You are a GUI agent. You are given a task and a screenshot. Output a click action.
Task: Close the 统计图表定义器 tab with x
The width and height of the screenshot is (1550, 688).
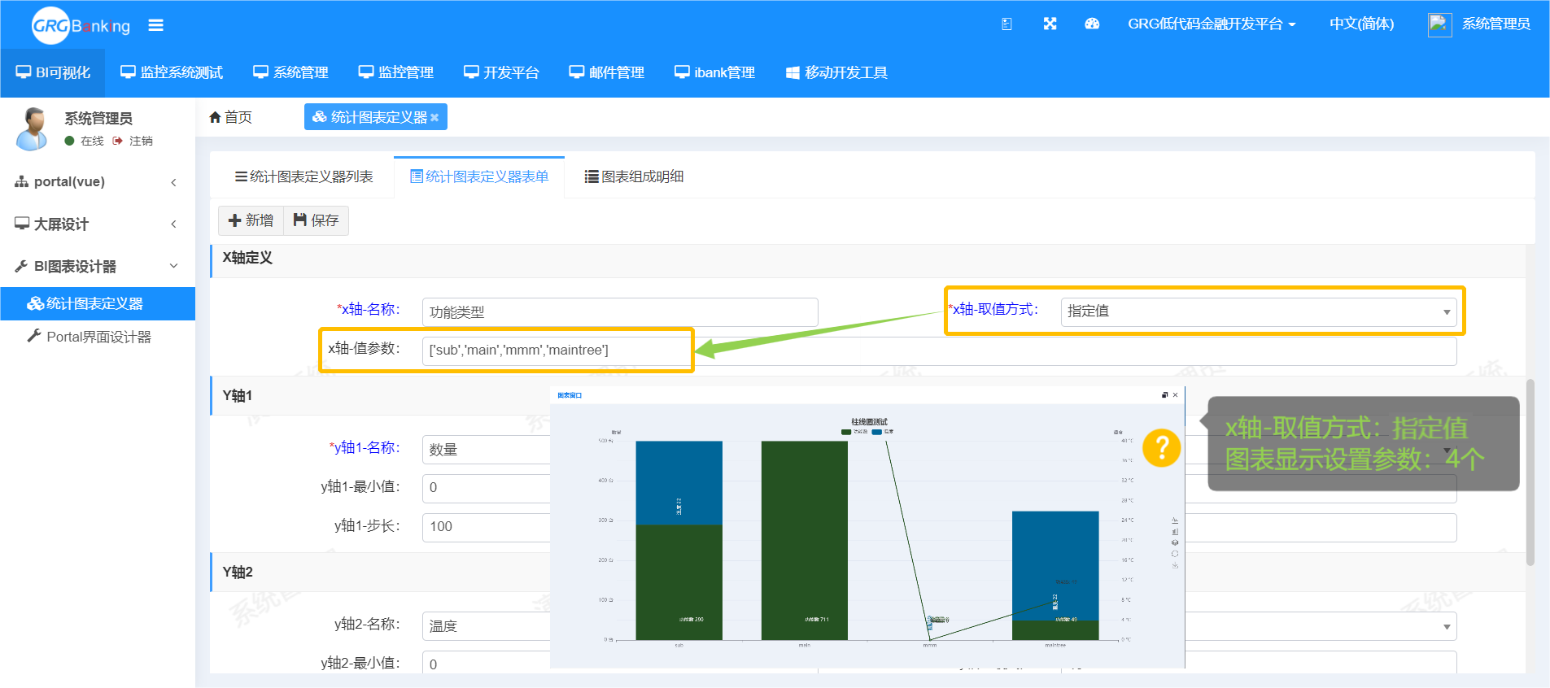[434, 118]
